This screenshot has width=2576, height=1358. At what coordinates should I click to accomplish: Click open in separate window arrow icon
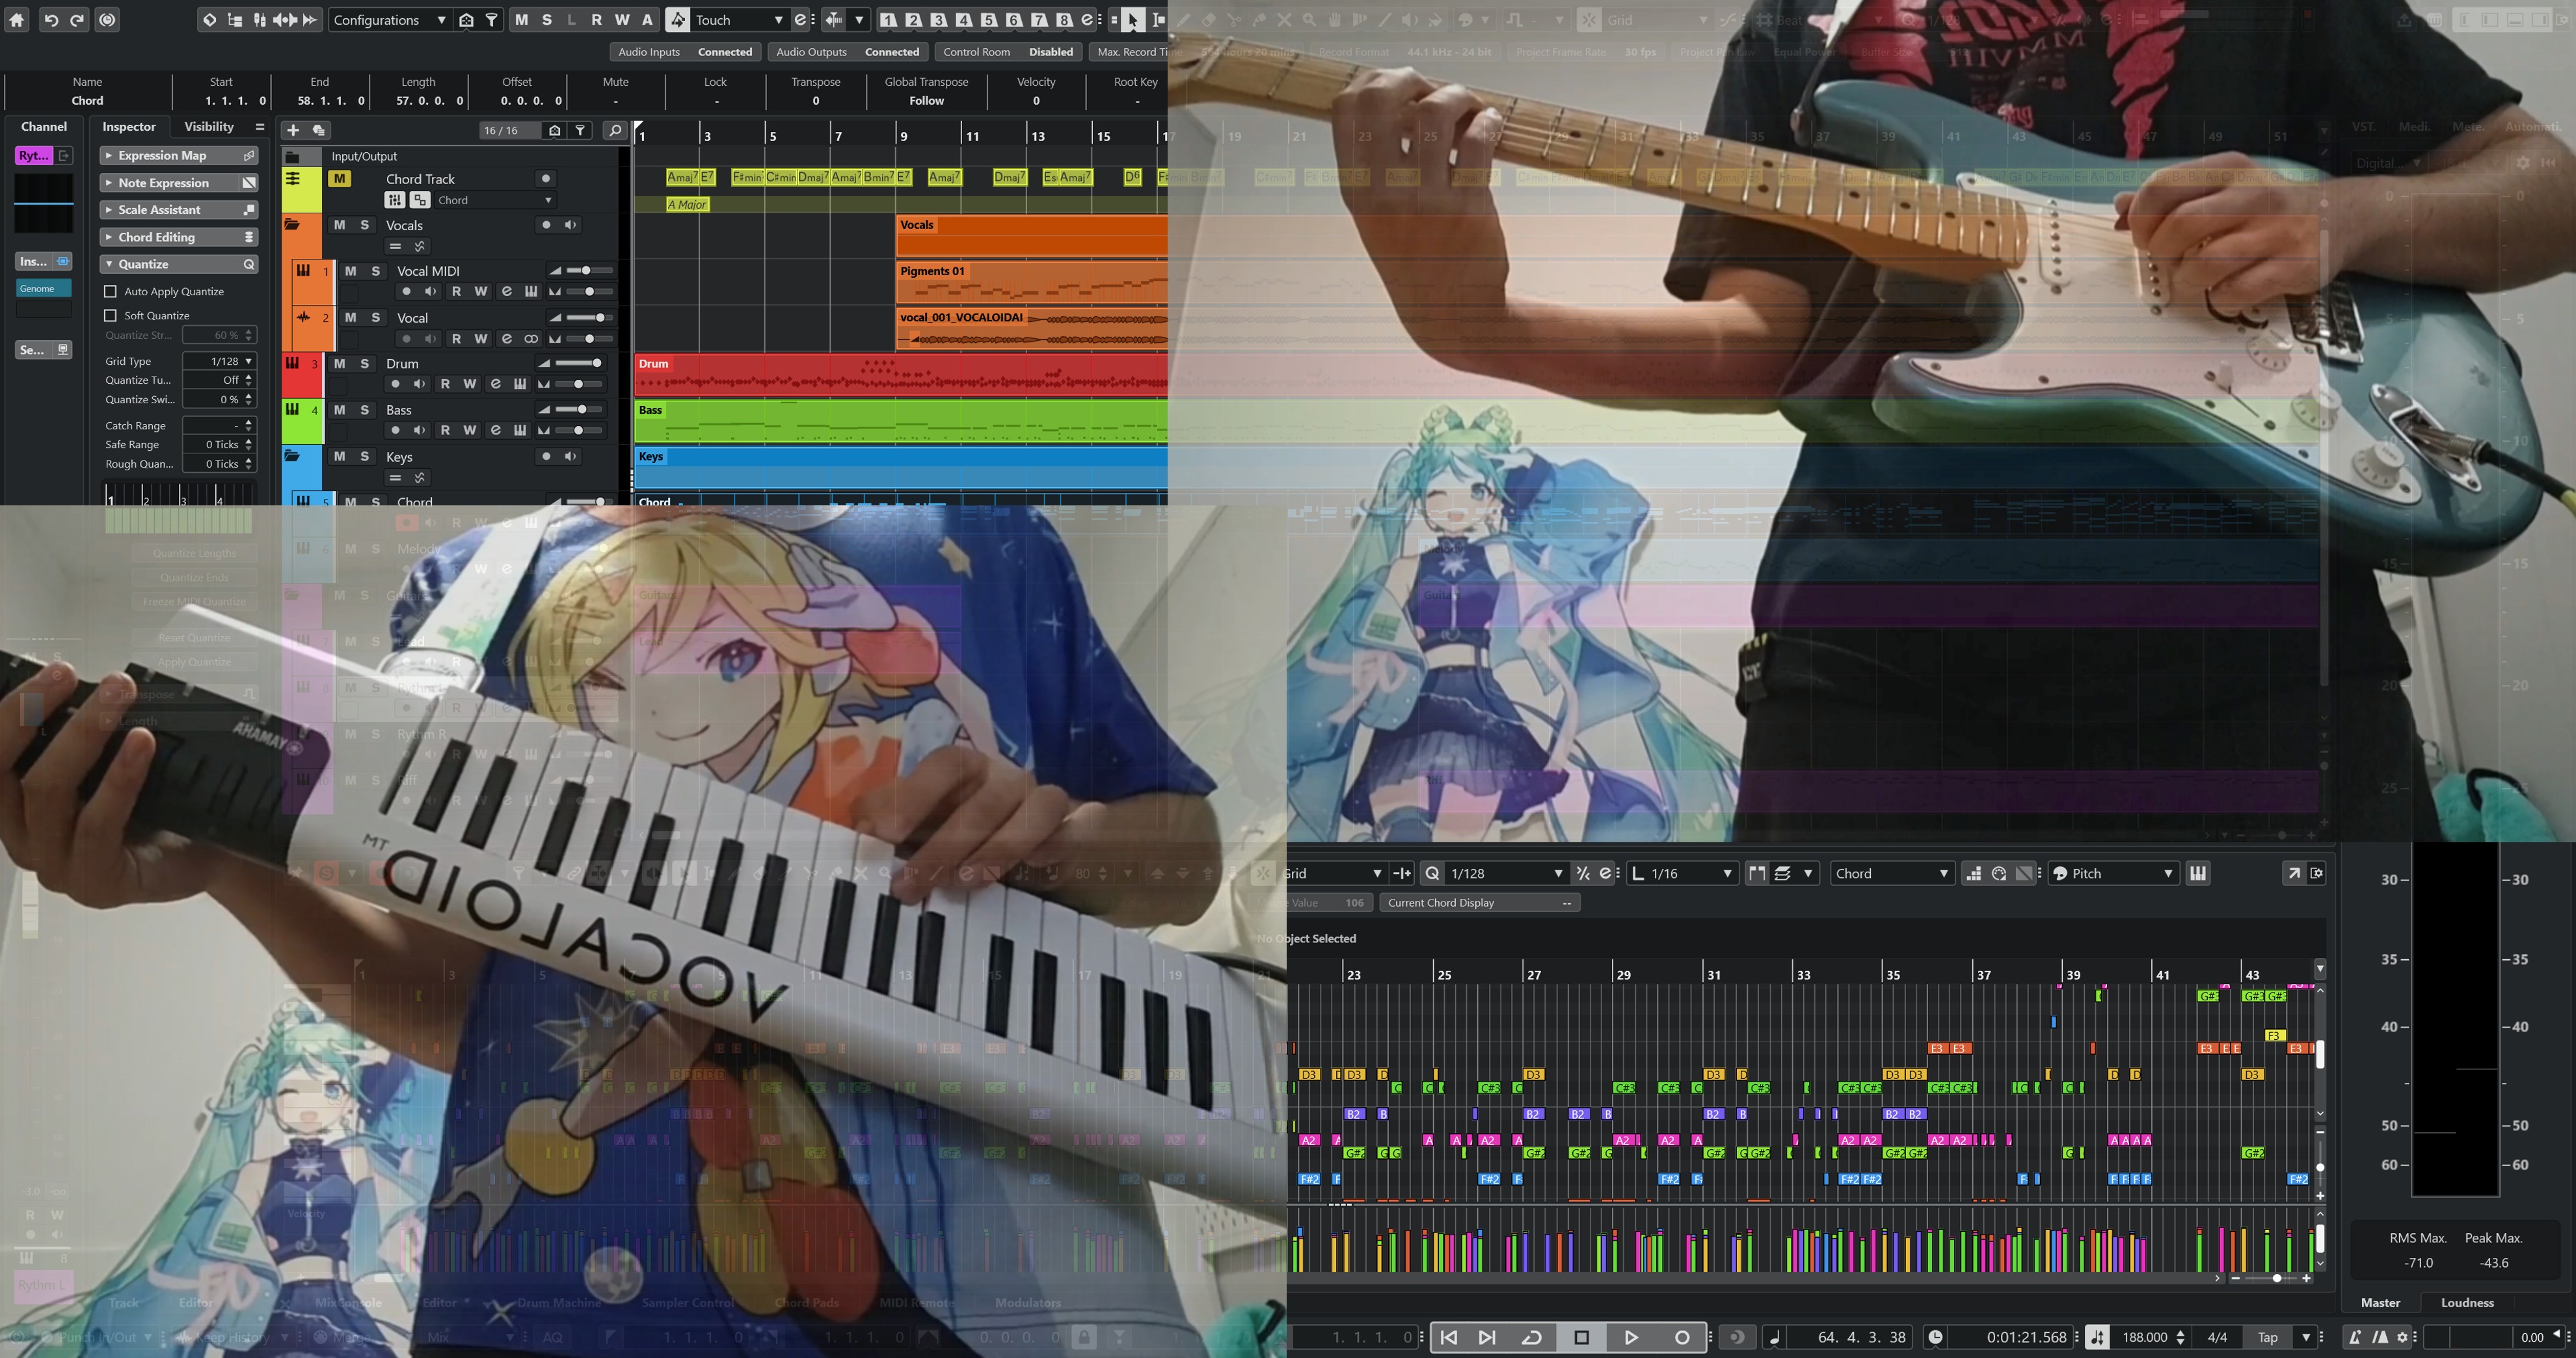click(x=2294, y=874)
